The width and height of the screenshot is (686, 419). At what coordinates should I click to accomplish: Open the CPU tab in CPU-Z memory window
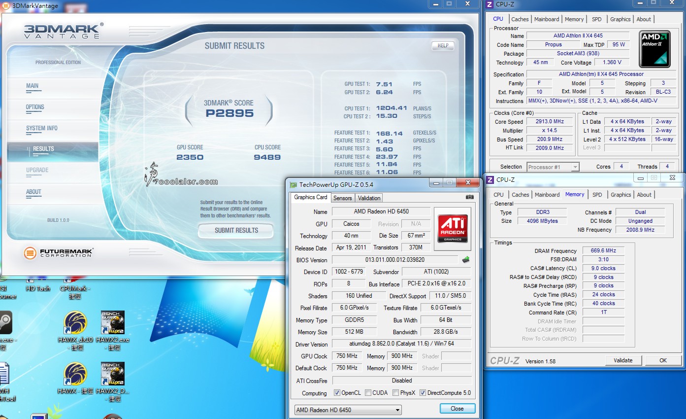(499, 195)
